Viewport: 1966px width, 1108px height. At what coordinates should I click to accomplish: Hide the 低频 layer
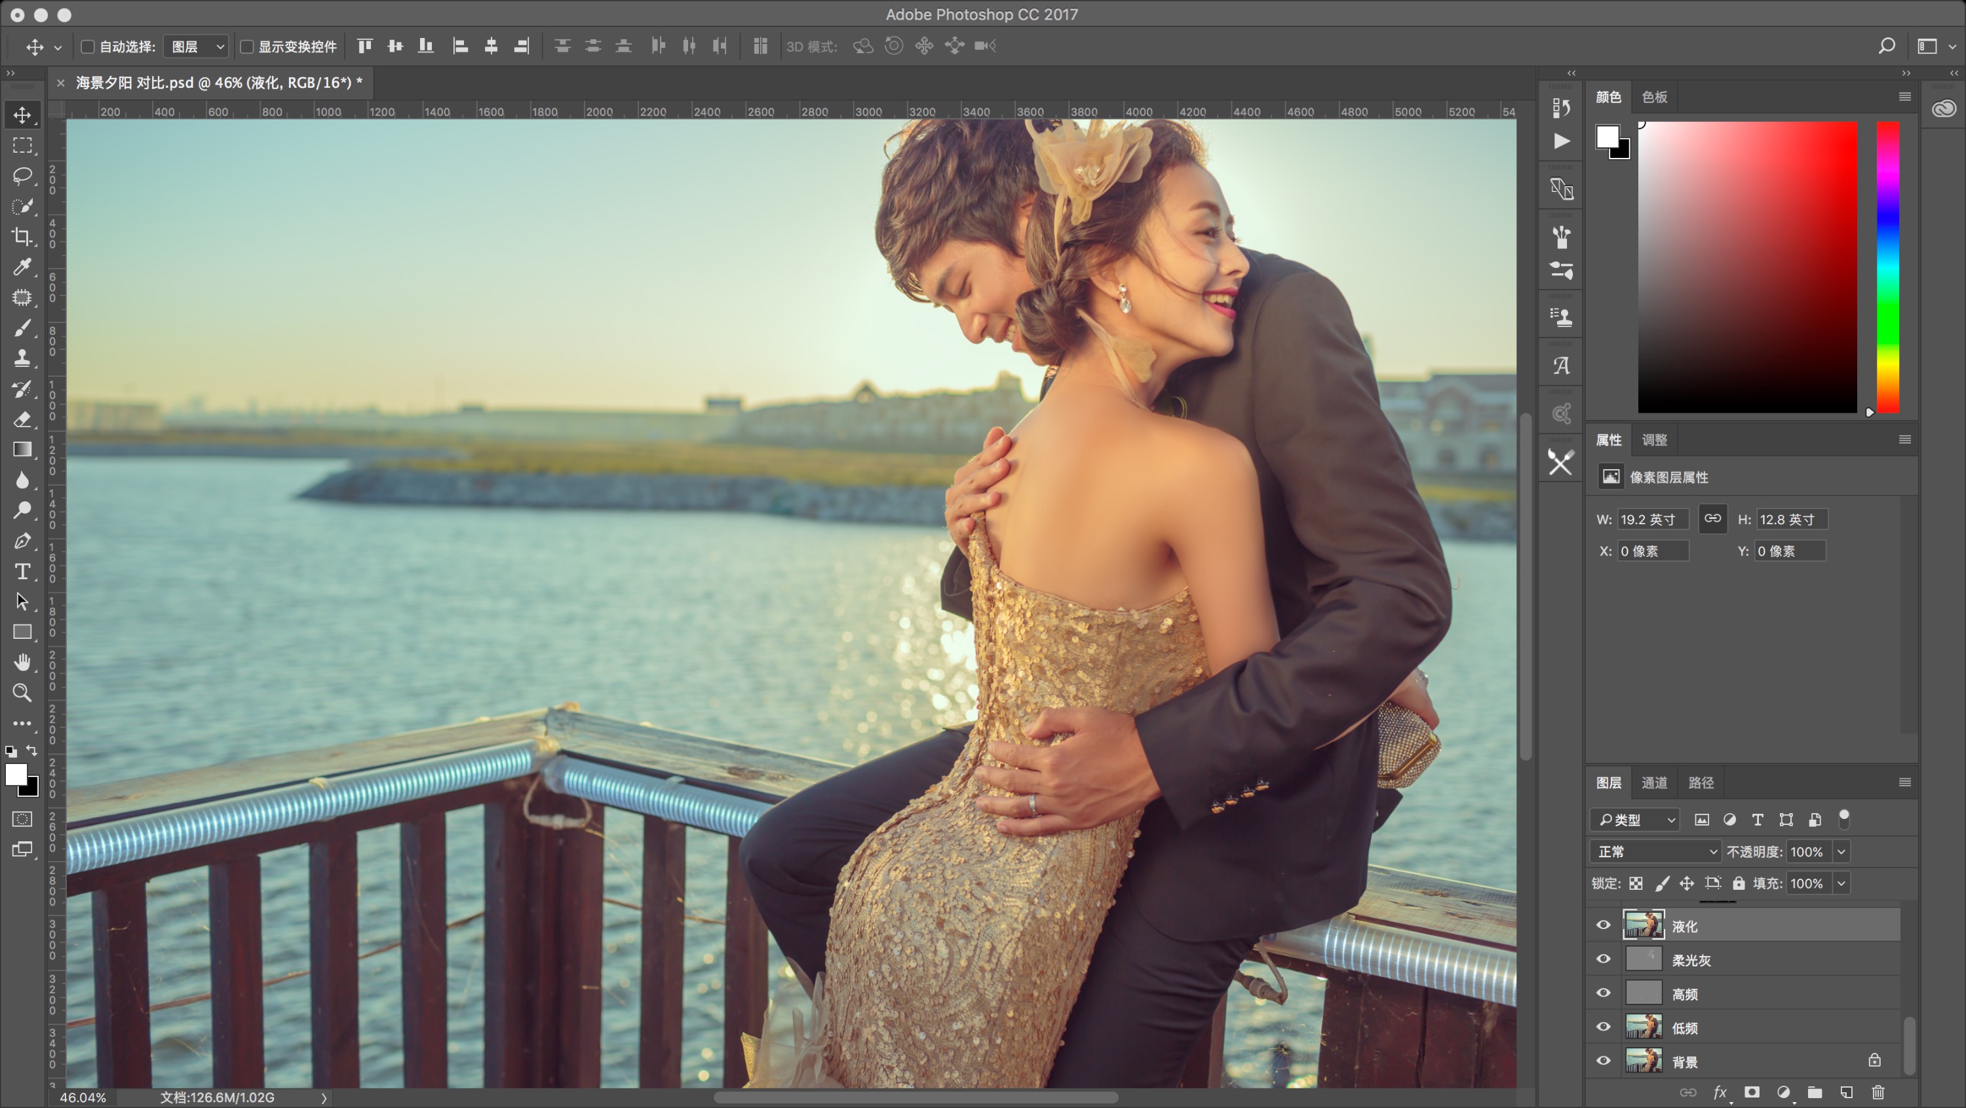point(1604,1027)
